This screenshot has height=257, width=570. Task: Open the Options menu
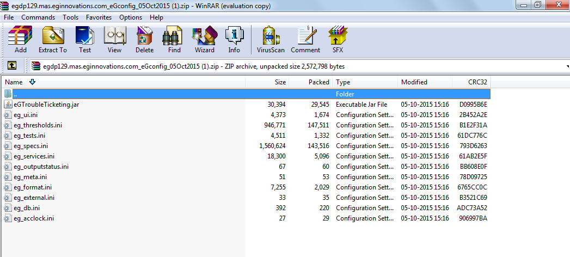131,17
